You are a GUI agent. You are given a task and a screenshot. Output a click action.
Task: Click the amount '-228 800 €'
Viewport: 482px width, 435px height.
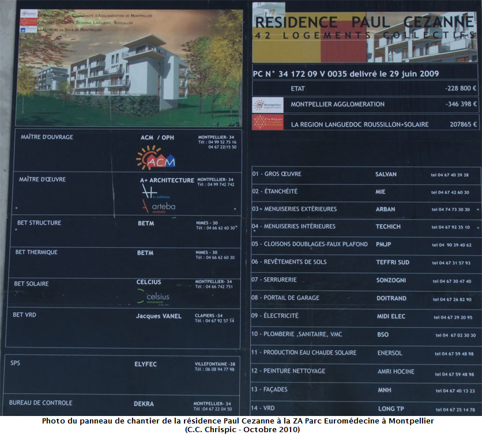(x=461, y=88)
